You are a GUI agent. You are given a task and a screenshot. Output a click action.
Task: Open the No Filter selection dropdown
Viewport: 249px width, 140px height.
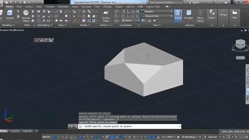[189, 15]
